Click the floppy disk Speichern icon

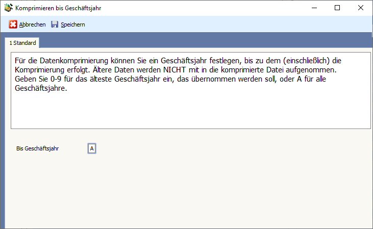pos(55,24)
